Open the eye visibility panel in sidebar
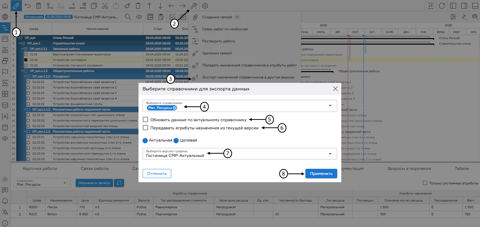Image resolution: width=480 pixels, height=227 pixels. 5,138
